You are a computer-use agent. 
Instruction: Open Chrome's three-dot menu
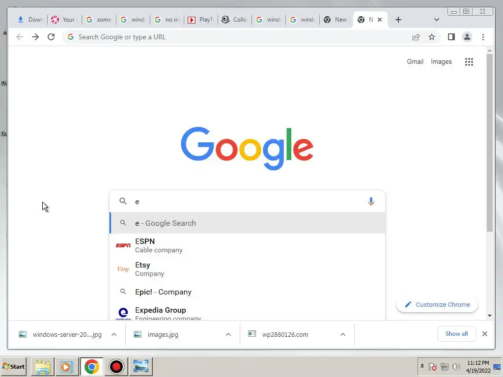(483, 37)
